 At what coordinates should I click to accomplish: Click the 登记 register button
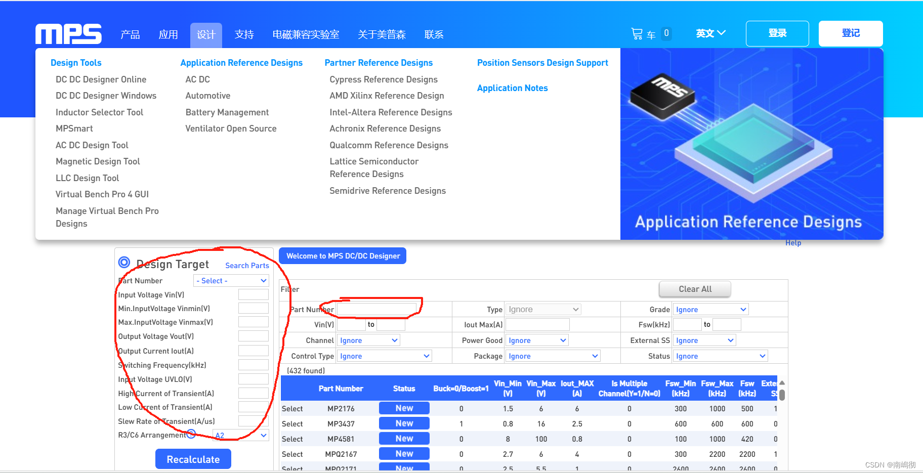point(851,33)
